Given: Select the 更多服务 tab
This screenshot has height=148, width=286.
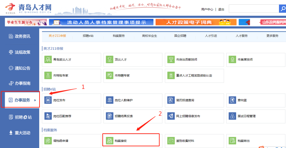Looking at the screenshot, I should [x=272, y=36].
